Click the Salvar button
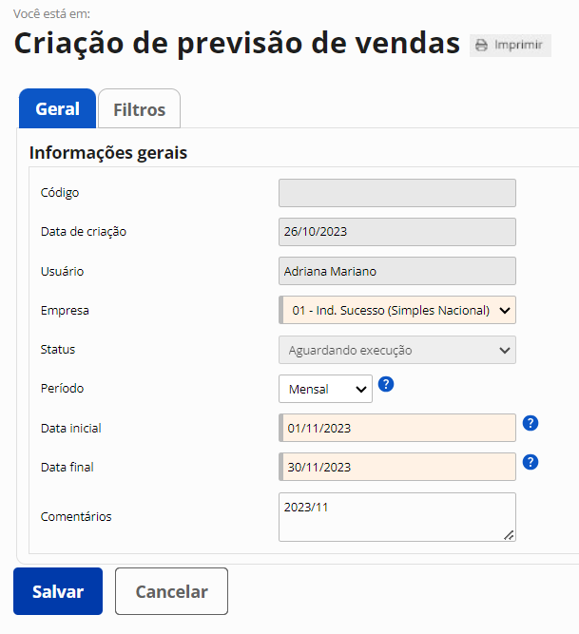The height and width of the screenshot is (634, 579). click(58, 591)
